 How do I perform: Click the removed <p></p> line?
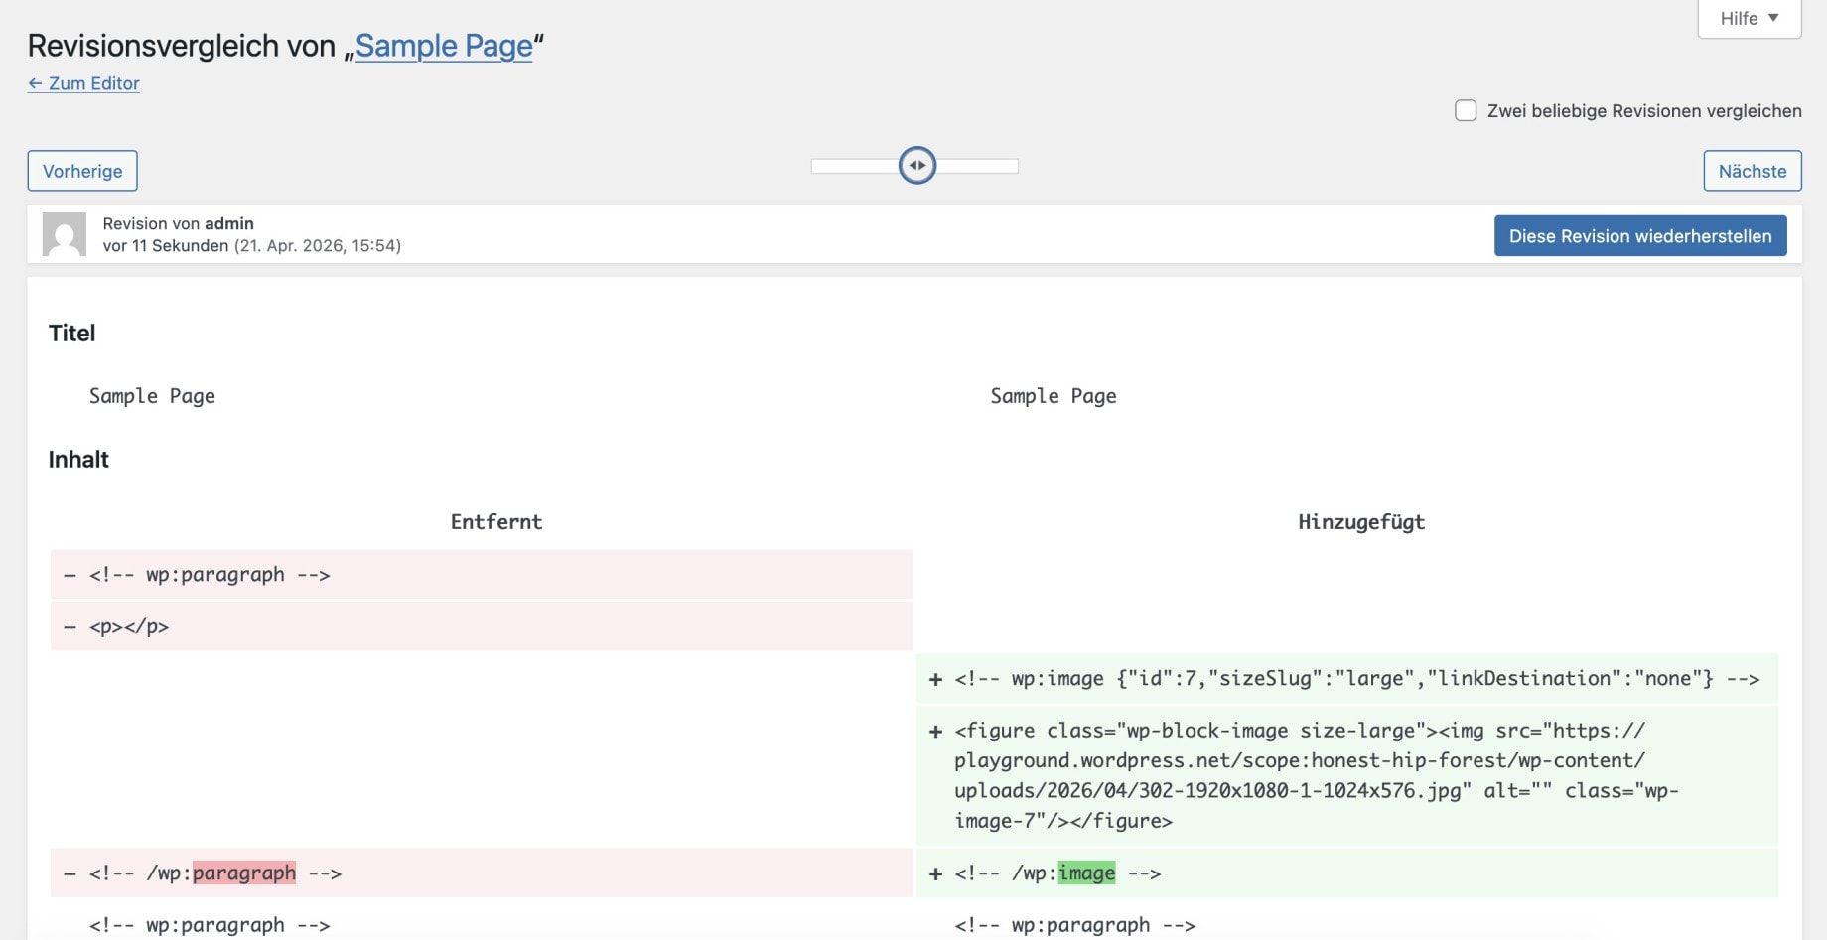tap(482, 627)
